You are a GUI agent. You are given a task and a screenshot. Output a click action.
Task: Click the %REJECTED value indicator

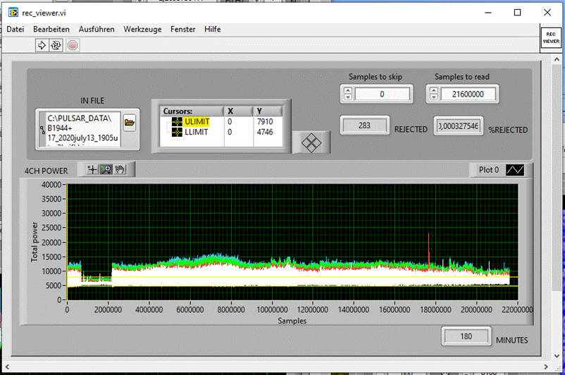click(x=459, y=126)
